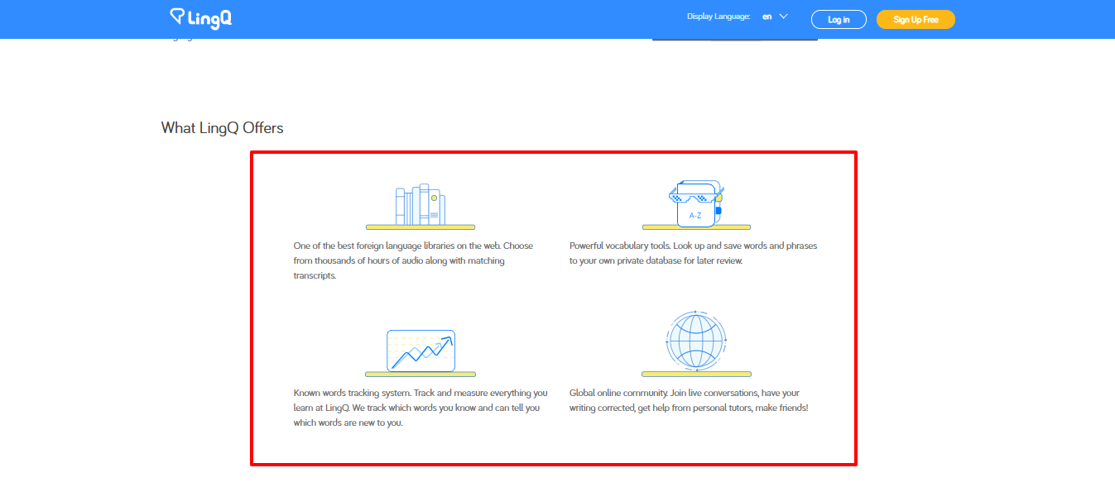Select the "What LingQ Offers" heading

[x=222, y=128]
